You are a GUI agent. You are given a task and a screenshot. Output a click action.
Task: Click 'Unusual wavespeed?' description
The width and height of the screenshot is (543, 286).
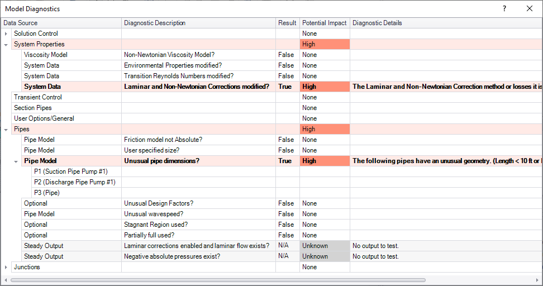(154, 214)
